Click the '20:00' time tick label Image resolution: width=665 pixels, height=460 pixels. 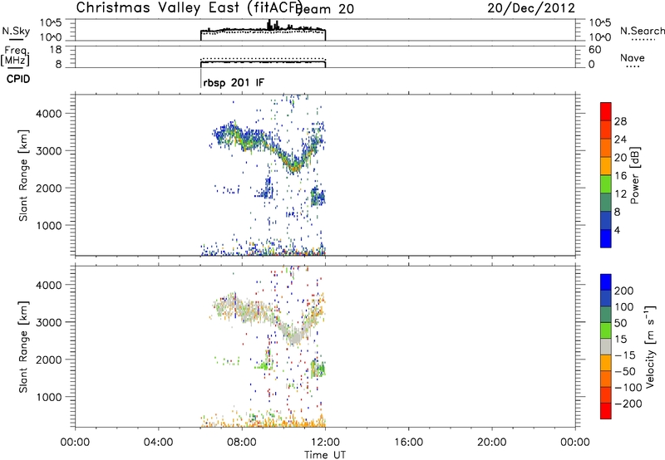(x=491, y=443)
